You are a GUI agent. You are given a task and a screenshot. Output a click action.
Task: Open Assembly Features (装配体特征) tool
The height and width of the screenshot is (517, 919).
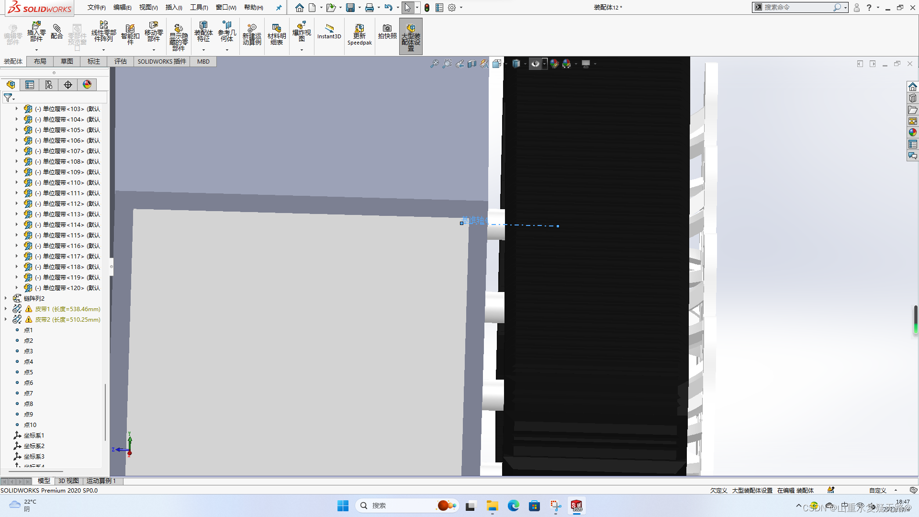click(203, 32)
